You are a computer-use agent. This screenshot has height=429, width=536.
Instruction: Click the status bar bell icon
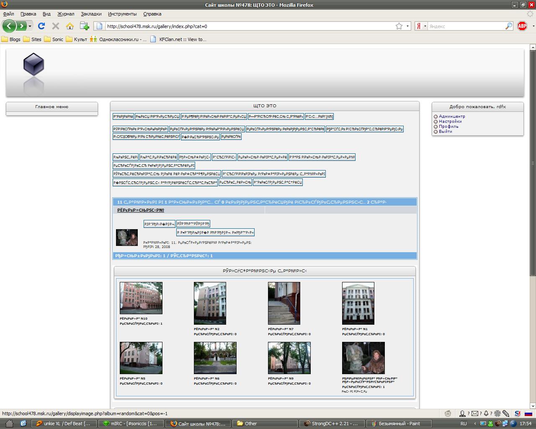(x=486, y=413)
